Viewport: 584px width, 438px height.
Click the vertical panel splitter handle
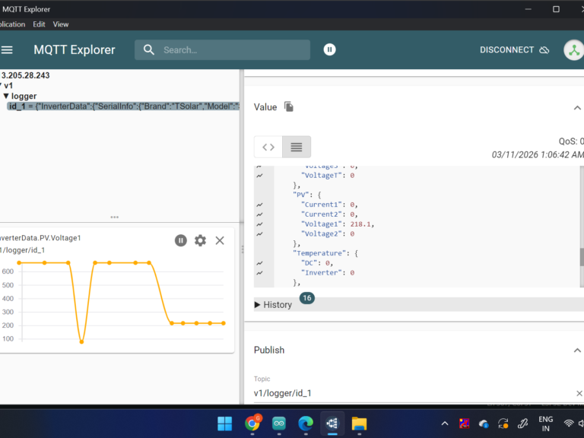coord(242,249)
